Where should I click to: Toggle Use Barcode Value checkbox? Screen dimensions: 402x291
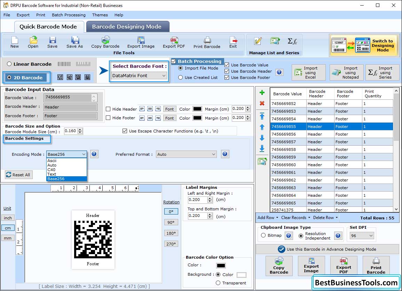click(227, 65)
